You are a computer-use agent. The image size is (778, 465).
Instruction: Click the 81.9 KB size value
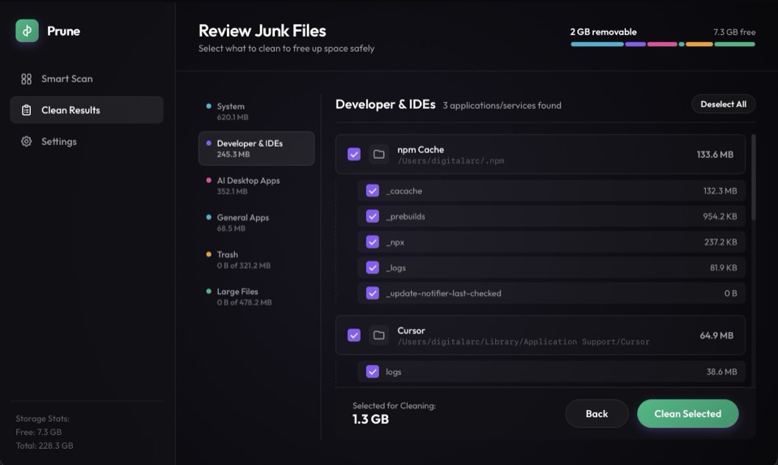click(723, 267)
